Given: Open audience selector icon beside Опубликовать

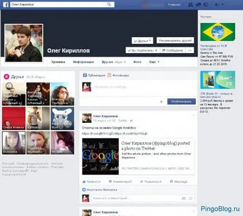Looking at the screenshot, I should [x=161, y=102].
